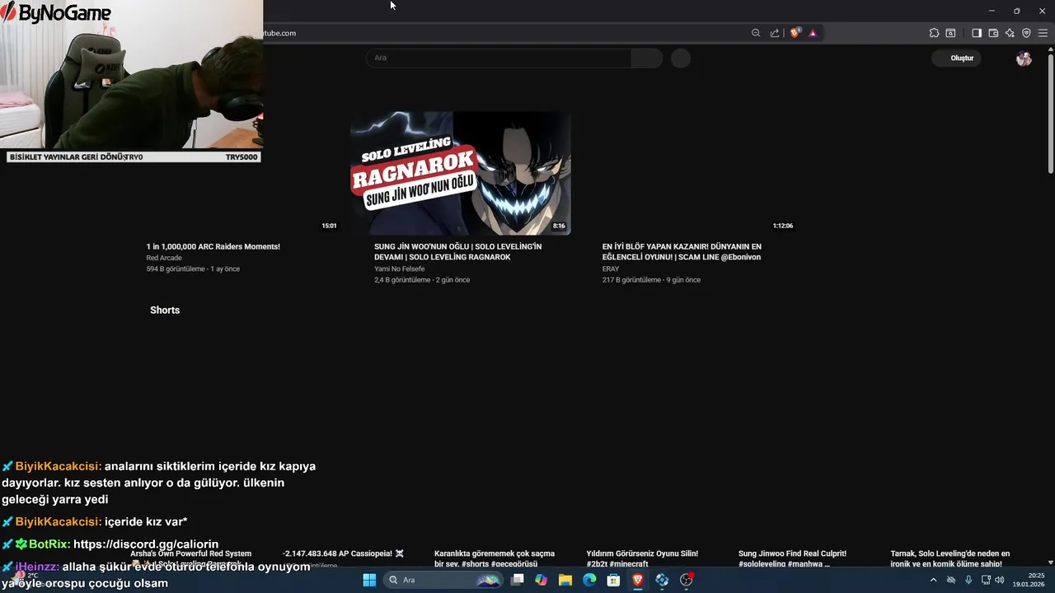1055x593 pixels.
Task: Open the Red Arcade channel link
Action: [164, 258]
